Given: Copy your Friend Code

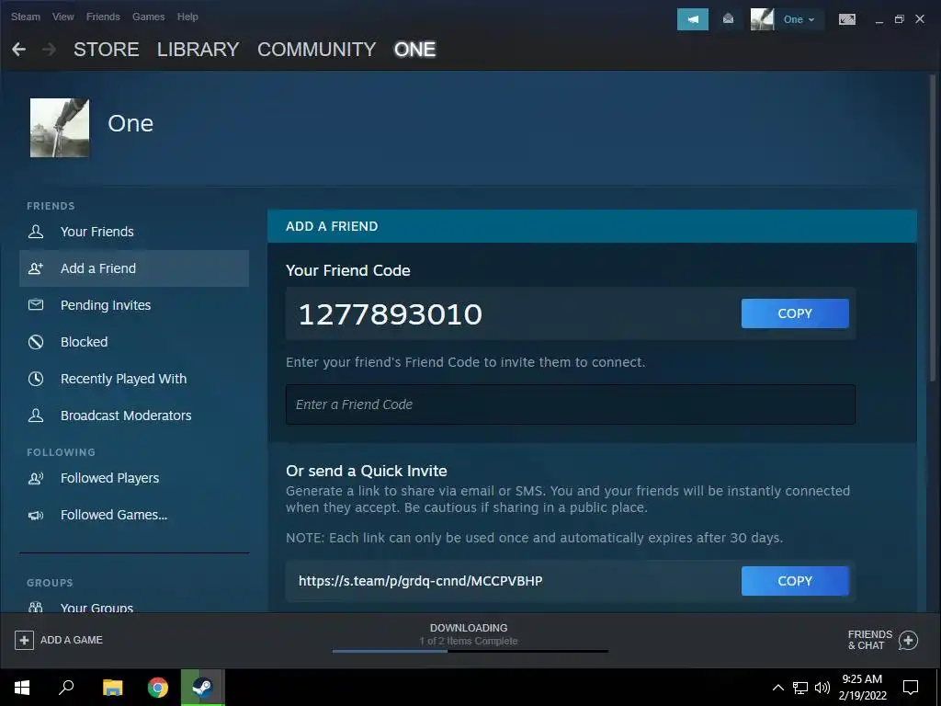Looking at the screenshot, I should point(795,313).
